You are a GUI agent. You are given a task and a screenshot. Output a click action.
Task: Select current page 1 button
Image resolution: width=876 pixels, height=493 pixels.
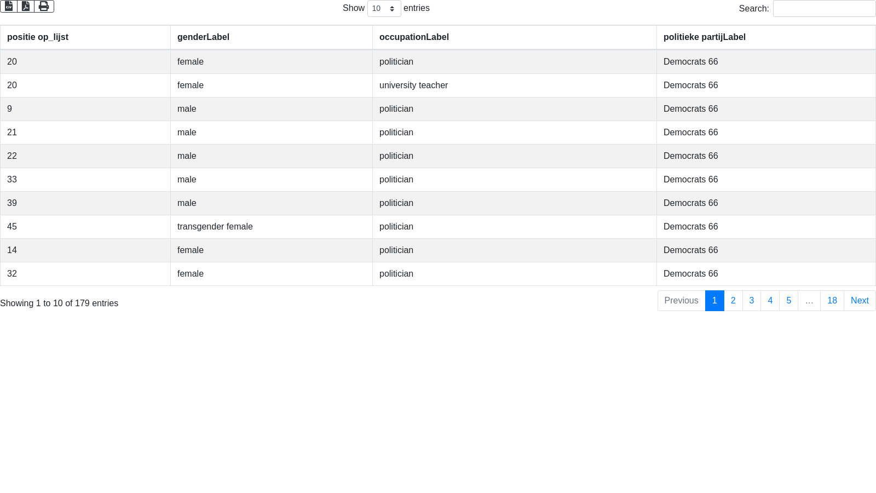coord(714,301)
